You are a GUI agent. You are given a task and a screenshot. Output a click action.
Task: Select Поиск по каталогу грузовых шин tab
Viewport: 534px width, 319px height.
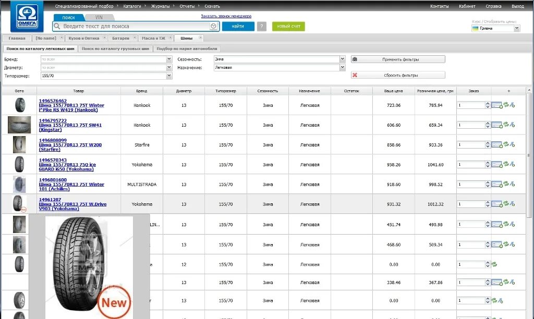click(115, 48)
